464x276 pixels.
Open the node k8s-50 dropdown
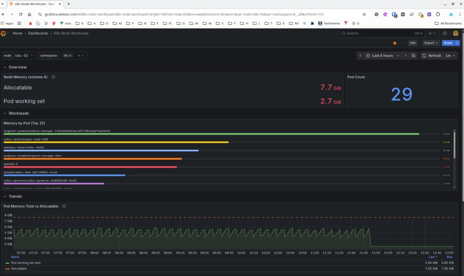pos(24,56)
